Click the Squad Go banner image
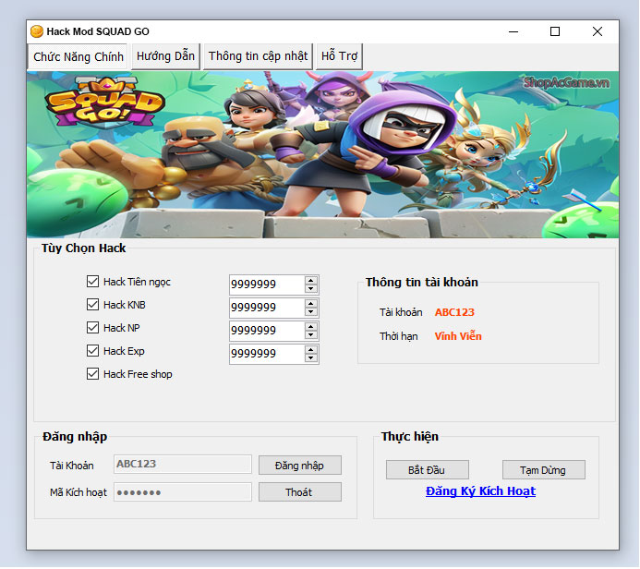Screen dimensions: 640x569 coord(323,154)
